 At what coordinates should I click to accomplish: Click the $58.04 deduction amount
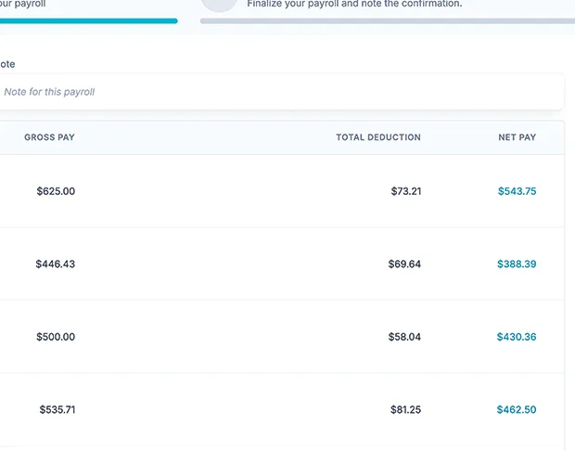(404, 337)
